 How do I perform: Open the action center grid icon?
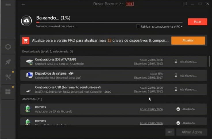[x=8, y=92]
